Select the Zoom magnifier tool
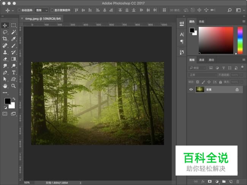 (x=13, y=86)
